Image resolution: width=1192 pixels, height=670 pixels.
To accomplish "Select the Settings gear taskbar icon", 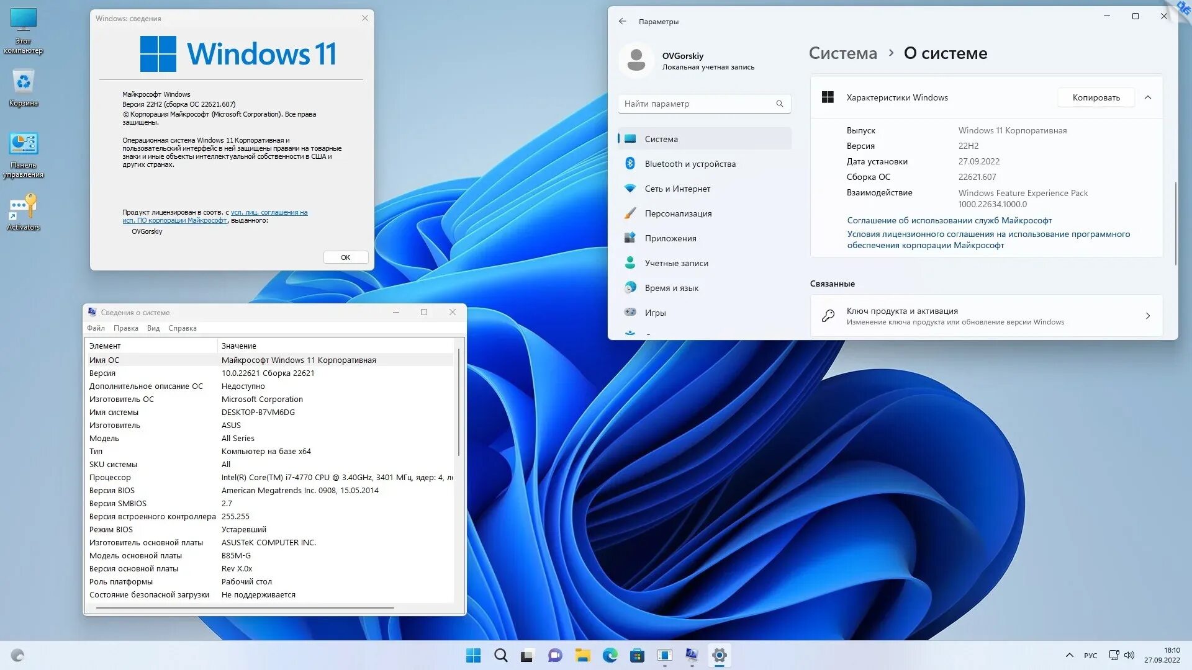I will click(719, 655).
